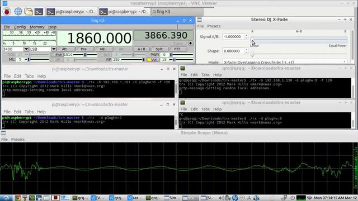Toggle Split mode in flrig
The height and width of the screenshot is (201, 358).
point(159,49)
